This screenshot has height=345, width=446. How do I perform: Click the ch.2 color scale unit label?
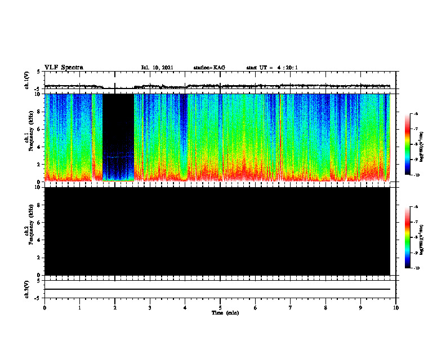pos(422,240)
